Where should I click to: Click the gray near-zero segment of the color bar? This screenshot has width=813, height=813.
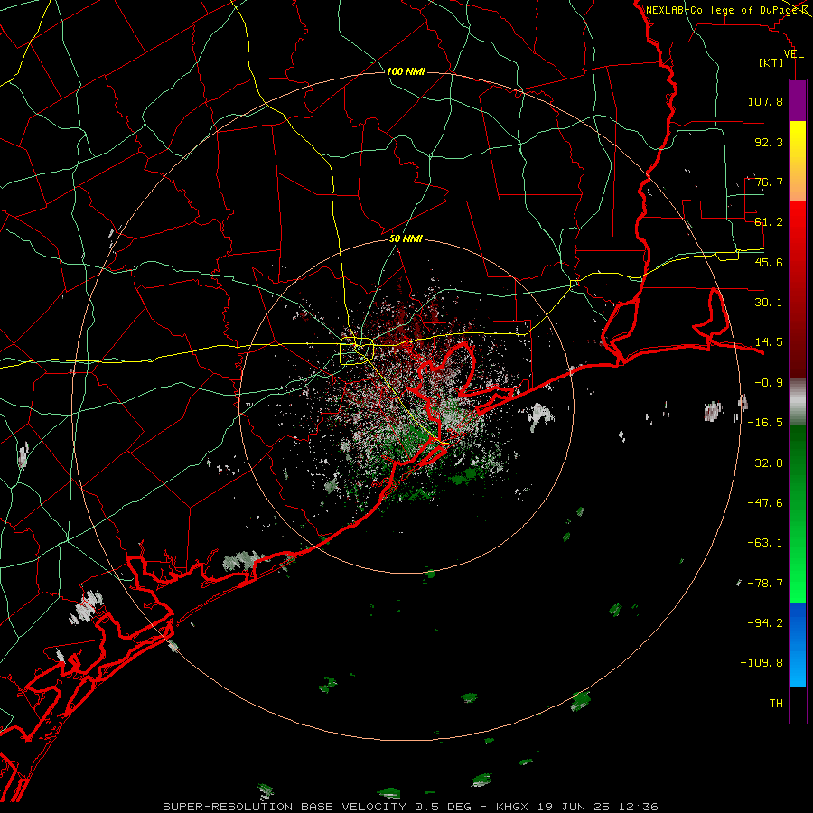[x=798, y=402]
